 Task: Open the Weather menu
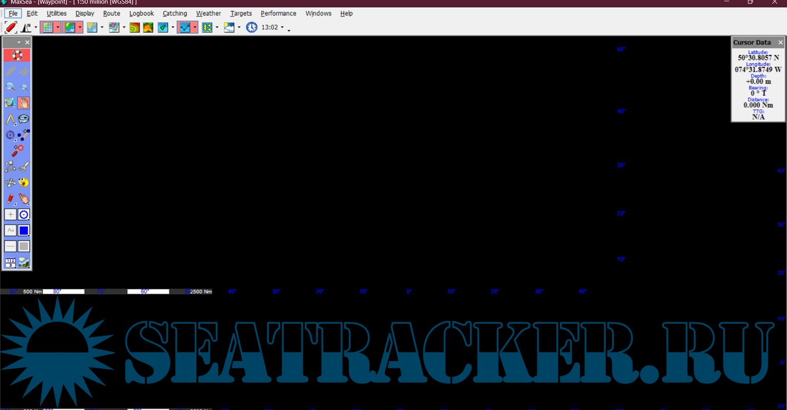tap(208, 13)
